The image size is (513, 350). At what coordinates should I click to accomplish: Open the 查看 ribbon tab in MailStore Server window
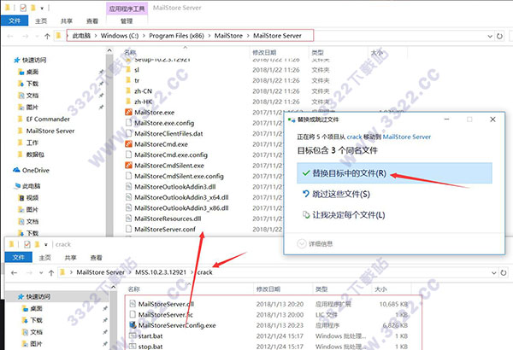(x=92, y=21)
